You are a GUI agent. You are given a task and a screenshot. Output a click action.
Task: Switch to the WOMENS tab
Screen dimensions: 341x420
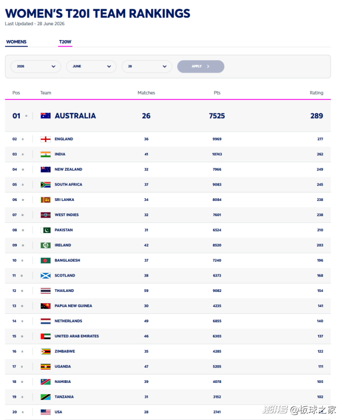(x=16, y=42)
